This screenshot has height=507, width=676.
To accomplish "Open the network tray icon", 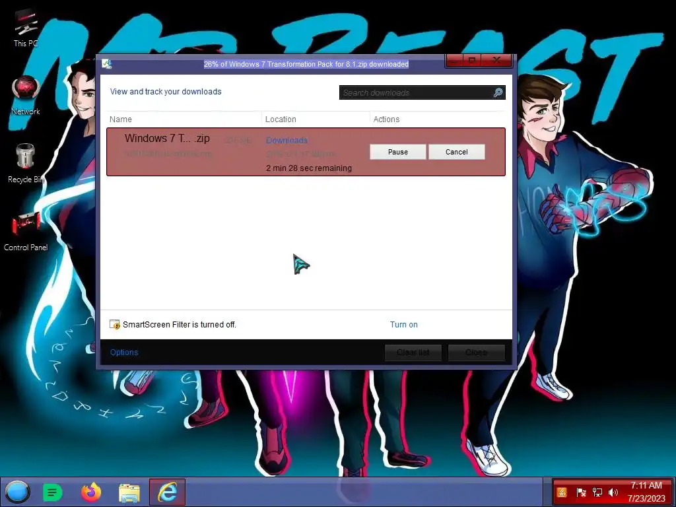I will tap(597, 492).
